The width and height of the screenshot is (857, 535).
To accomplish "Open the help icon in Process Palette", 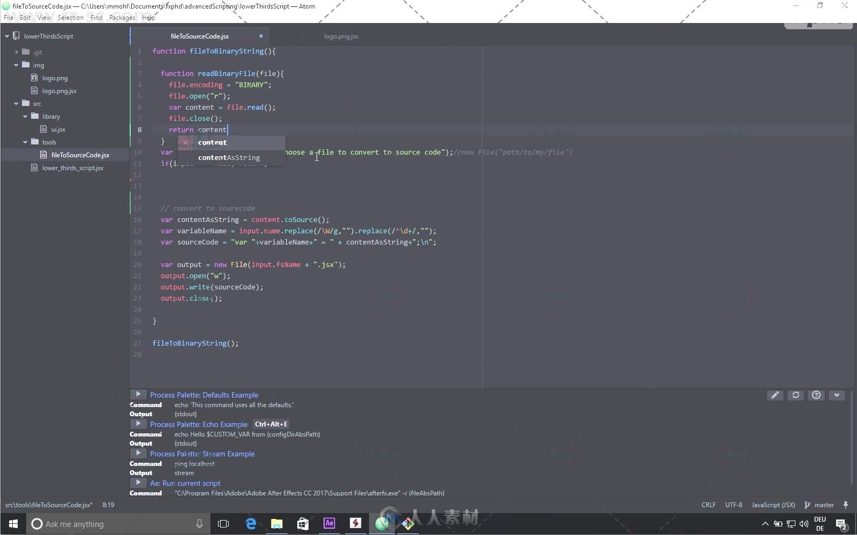I will (816, 395).
